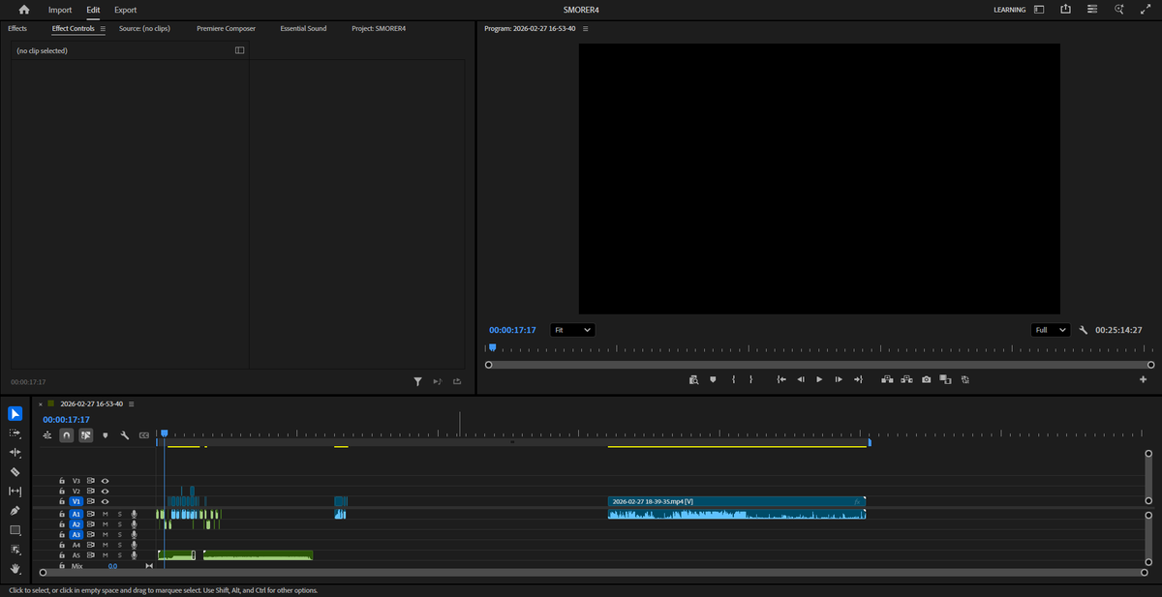Viewport: 1162px width, 597px height.
Task: Select the Track Select Forward tool
Action: (15, 433)
